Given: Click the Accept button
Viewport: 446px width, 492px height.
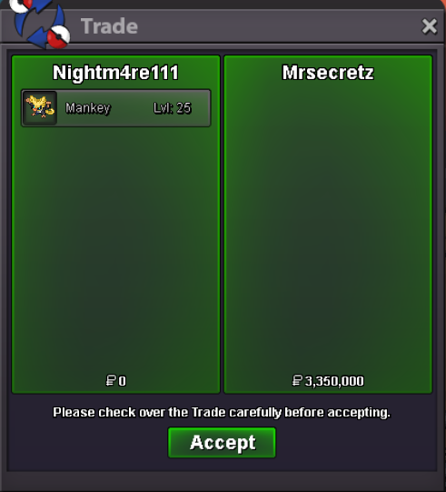Looking at the screenshot, I should [x=222, y=442].
